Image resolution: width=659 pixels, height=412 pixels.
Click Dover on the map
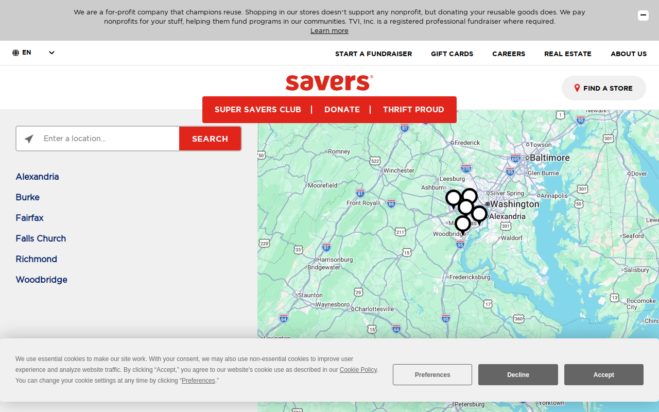pos(639,174)
